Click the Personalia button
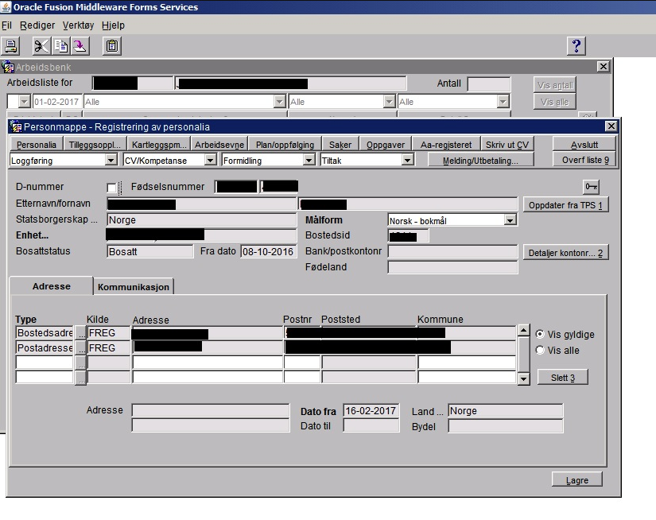This screenshot has width=656, height=520. click(37, 145)
